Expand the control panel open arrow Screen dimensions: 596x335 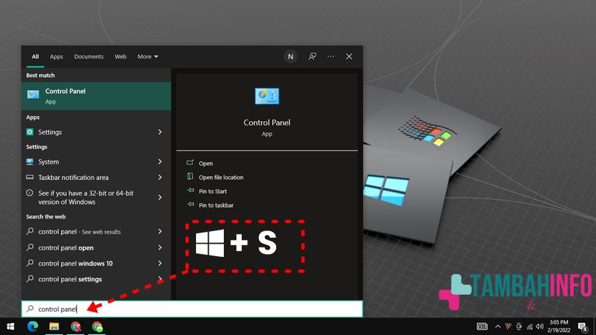(160, 248)
